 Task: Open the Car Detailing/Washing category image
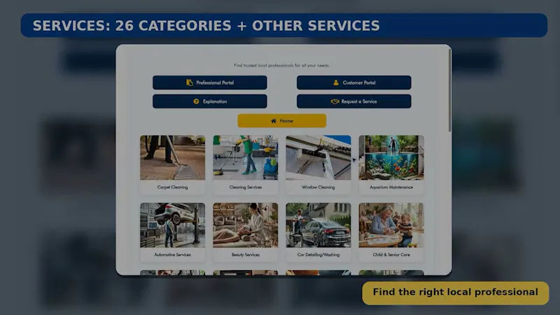[x=318, y=225]
